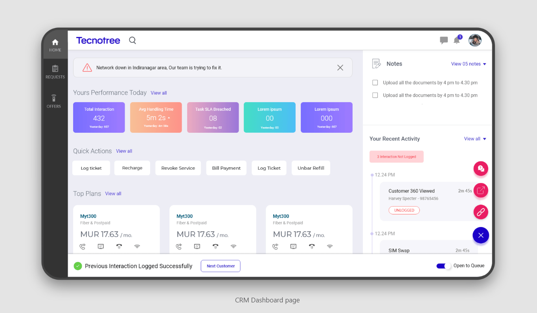
Task: Open the Avg Handling Time card
Action: pyautogui.click(x=156, y=117)
